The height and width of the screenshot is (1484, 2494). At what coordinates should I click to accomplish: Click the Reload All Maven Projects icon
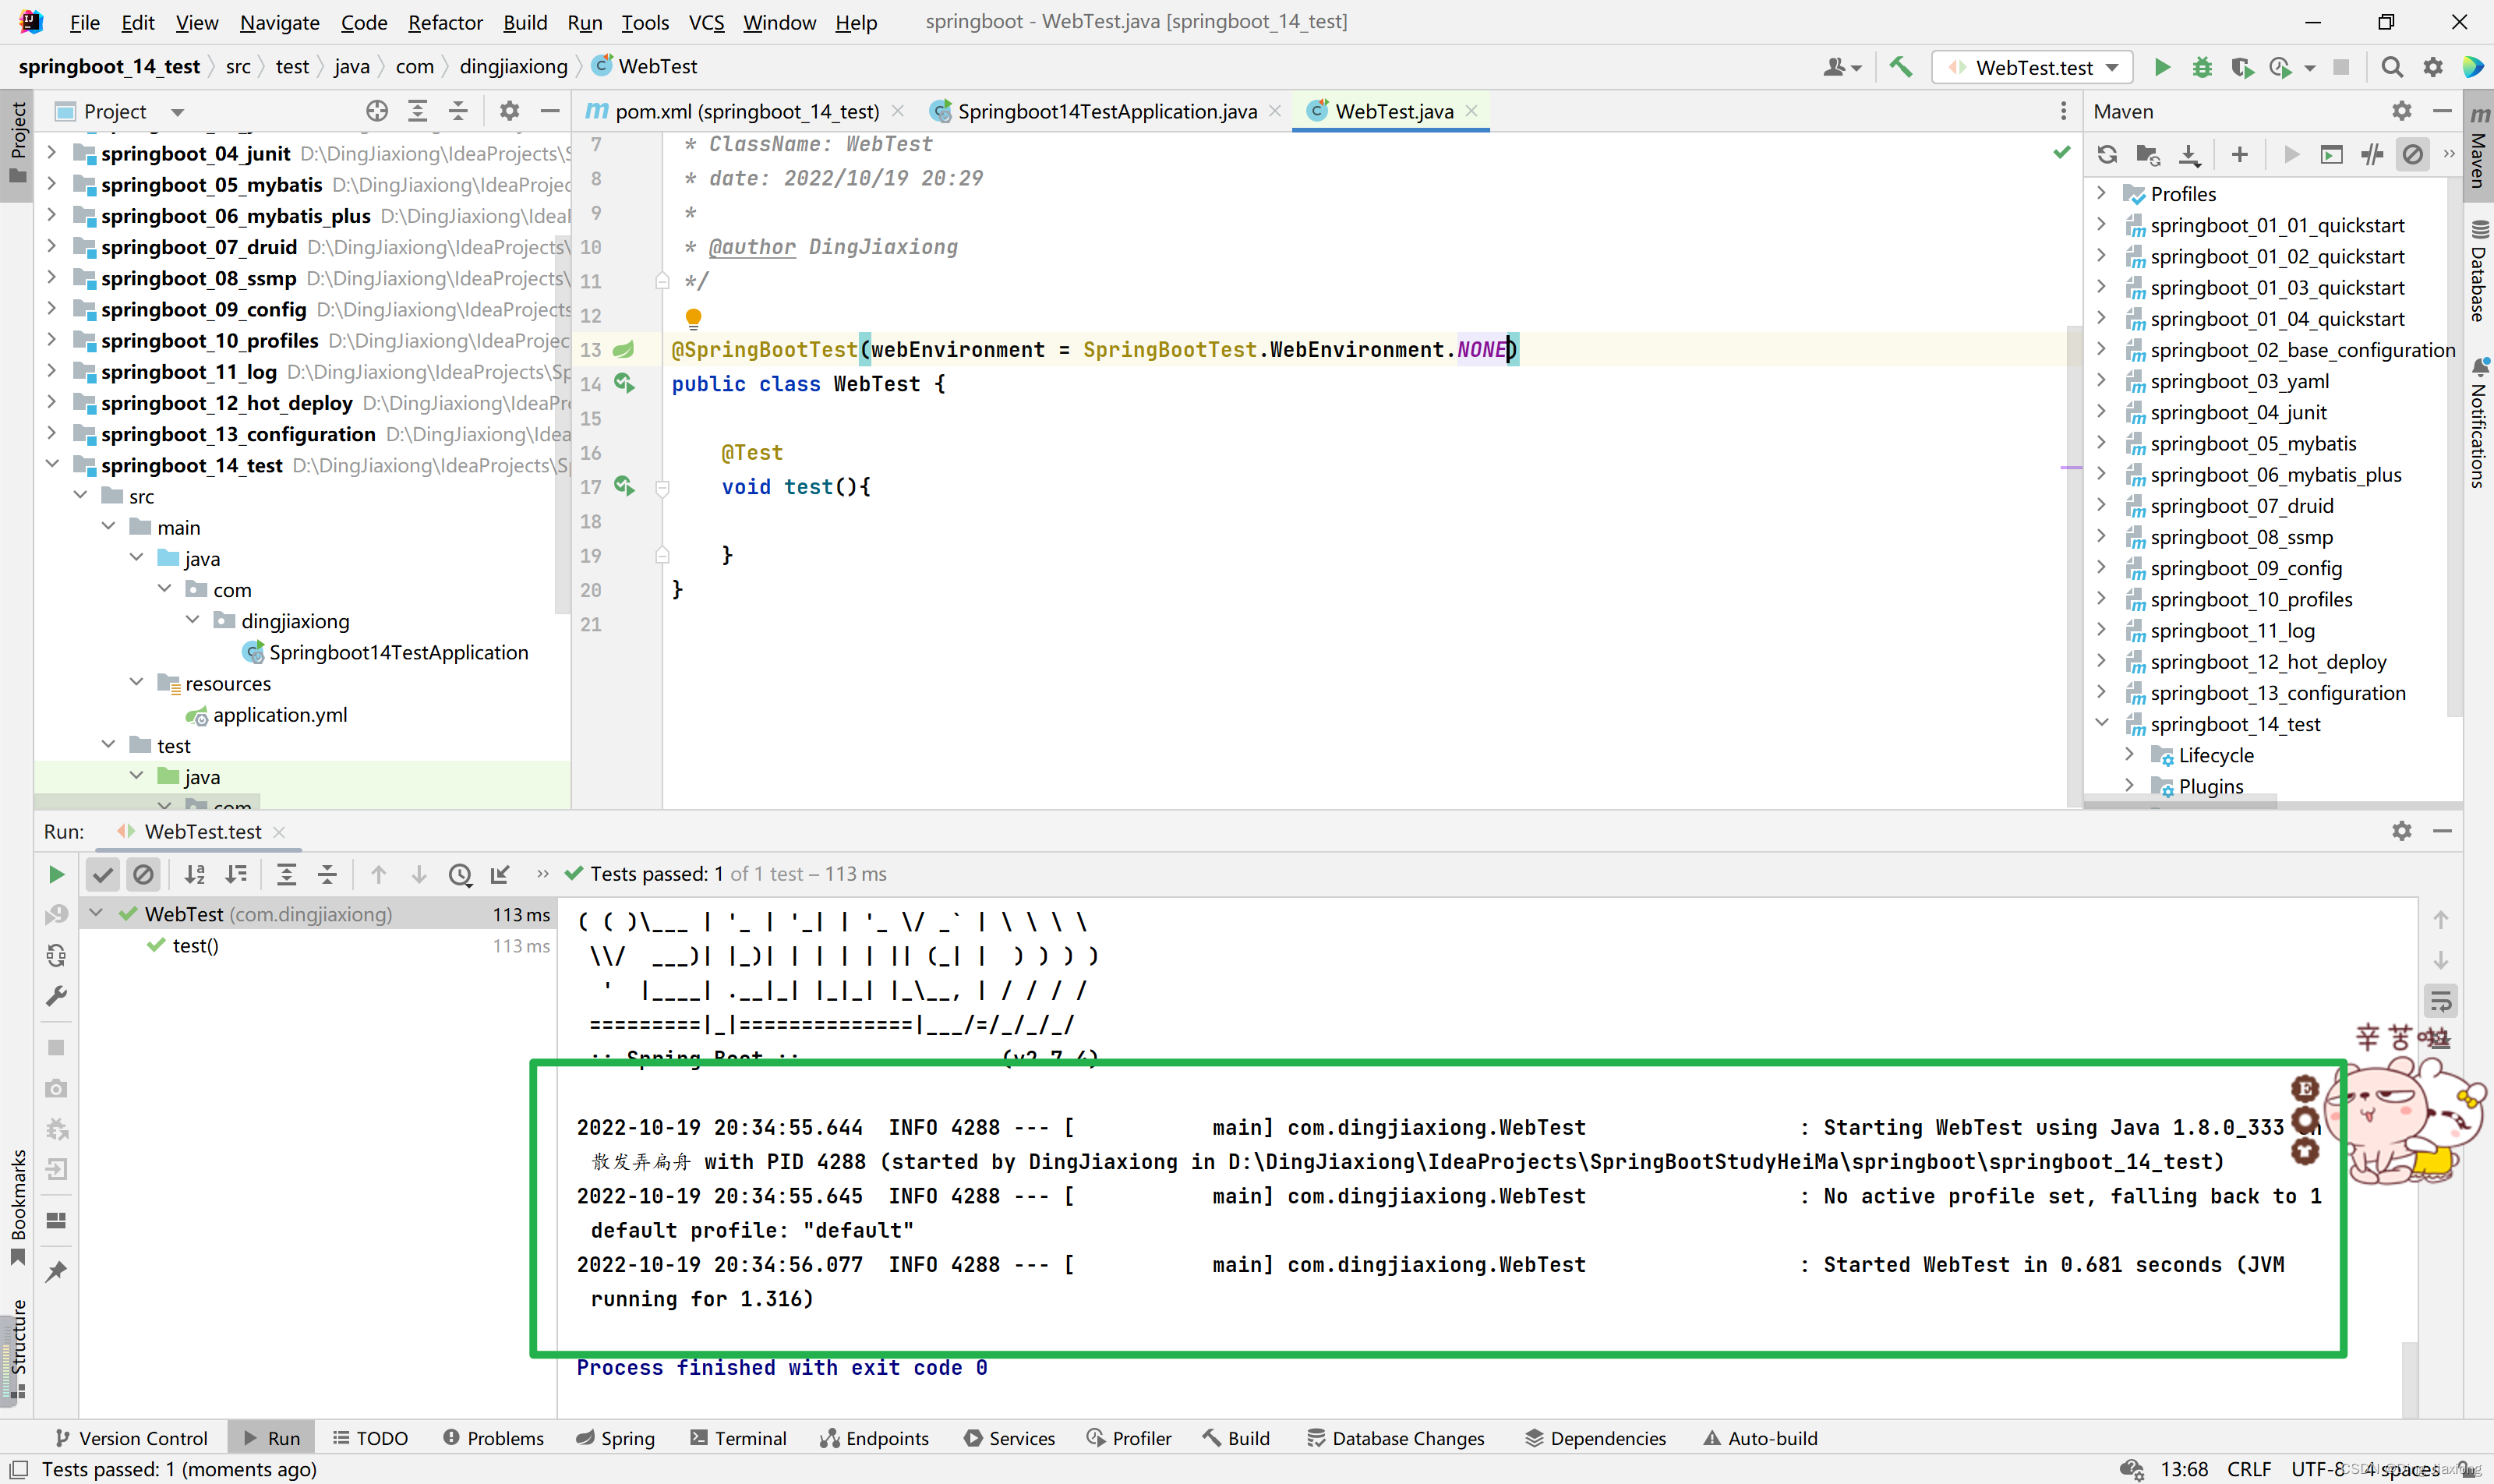[2107, 154]
